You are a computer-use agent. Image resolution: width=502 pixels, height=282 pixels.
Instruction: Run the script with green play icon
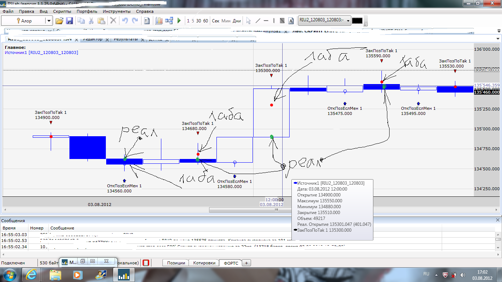[179, 21]
